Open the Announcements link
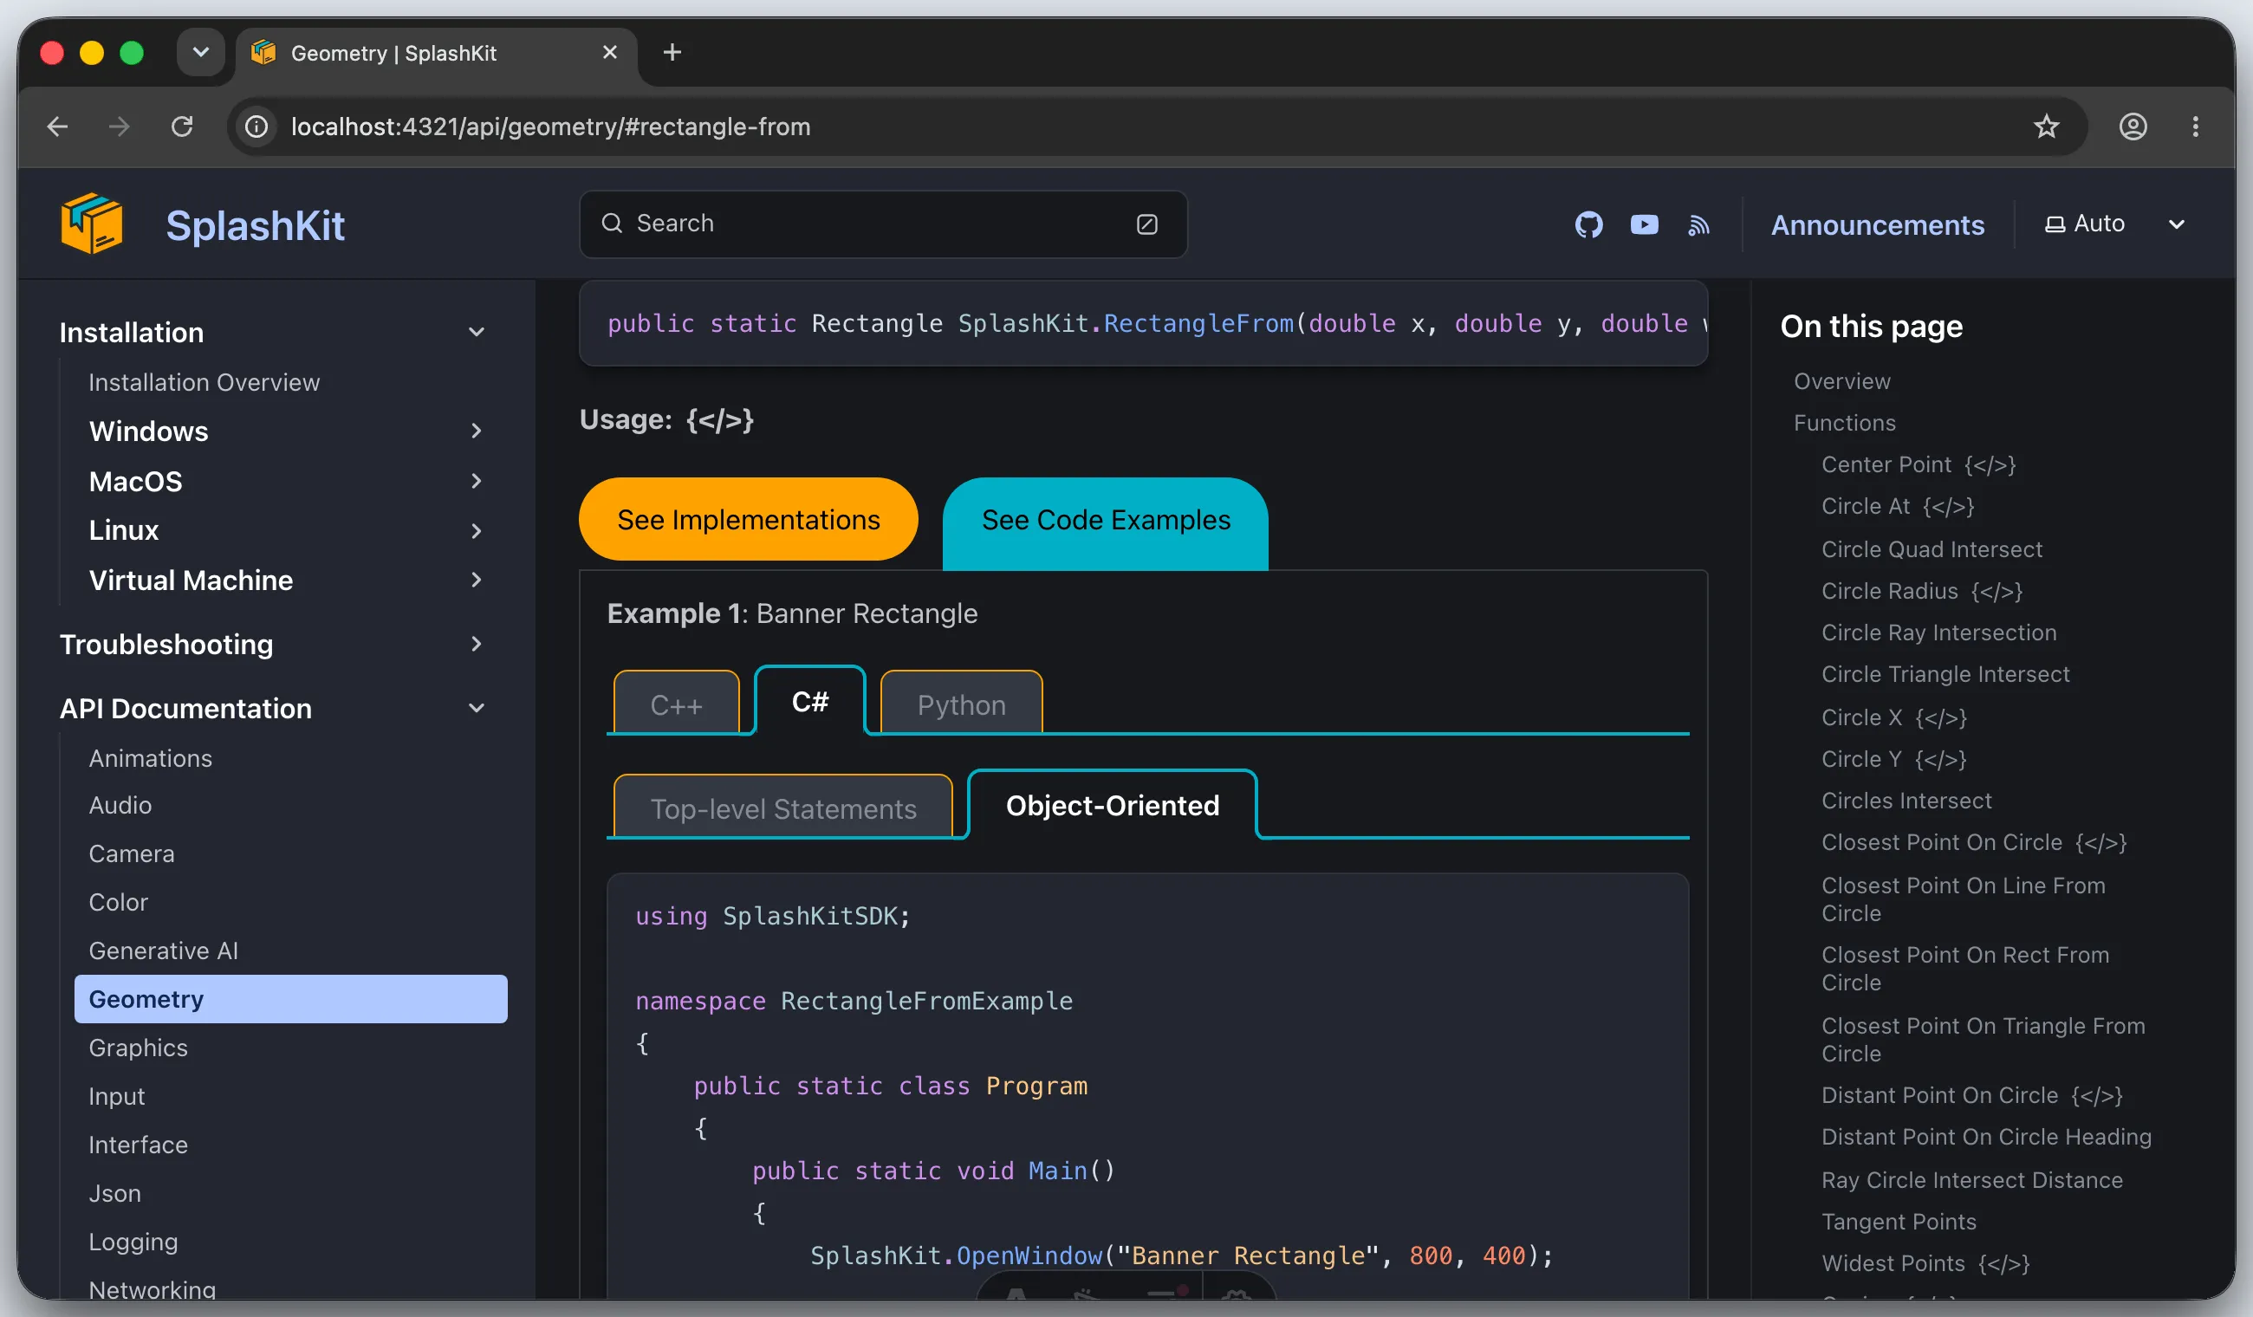Image resolution: width=2253 pixels, height=1317 pixels. click(x=1878, y=224)
